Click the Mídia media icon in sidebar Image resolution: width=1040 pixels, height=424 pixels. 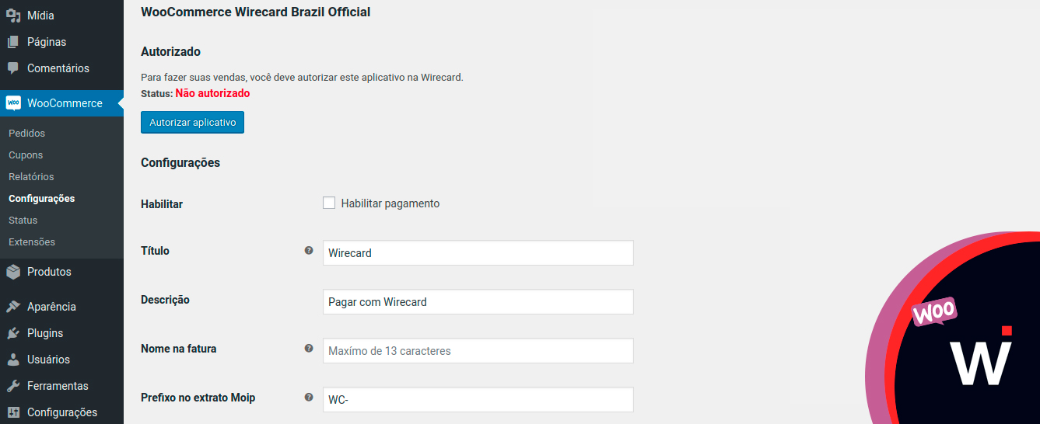point(13,16)
